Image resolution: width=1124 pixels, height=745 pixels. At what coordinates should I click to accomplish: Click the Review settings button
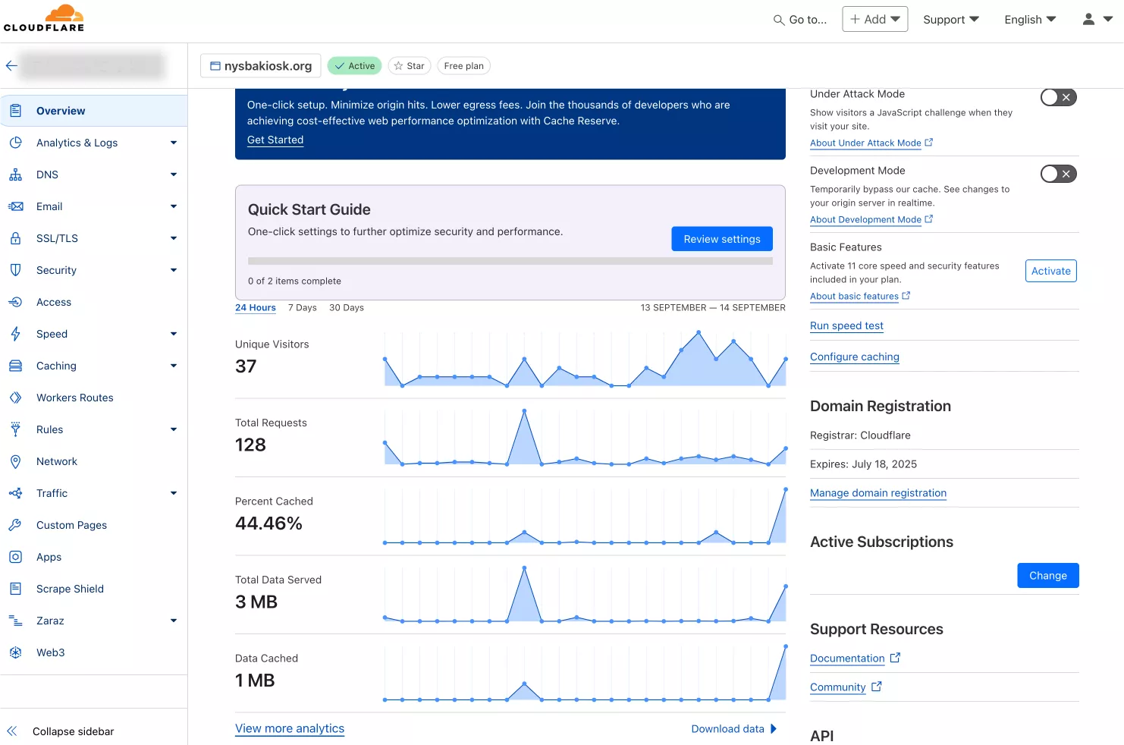pyautogui.click(x=721, y=239)
